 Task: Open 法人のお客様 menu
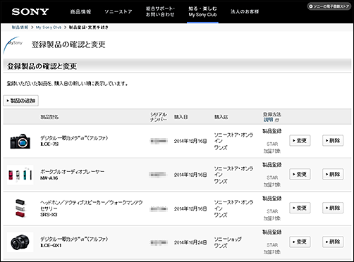click(x=245, y=12)
